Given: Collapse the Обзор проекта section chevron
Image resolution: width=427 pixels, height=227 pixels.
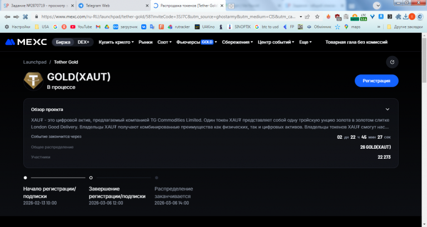Looking at the screenshot, I should click(387, 109).
